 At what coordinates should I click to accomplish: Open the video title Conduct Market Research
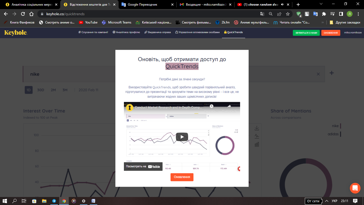coord(169,108)
